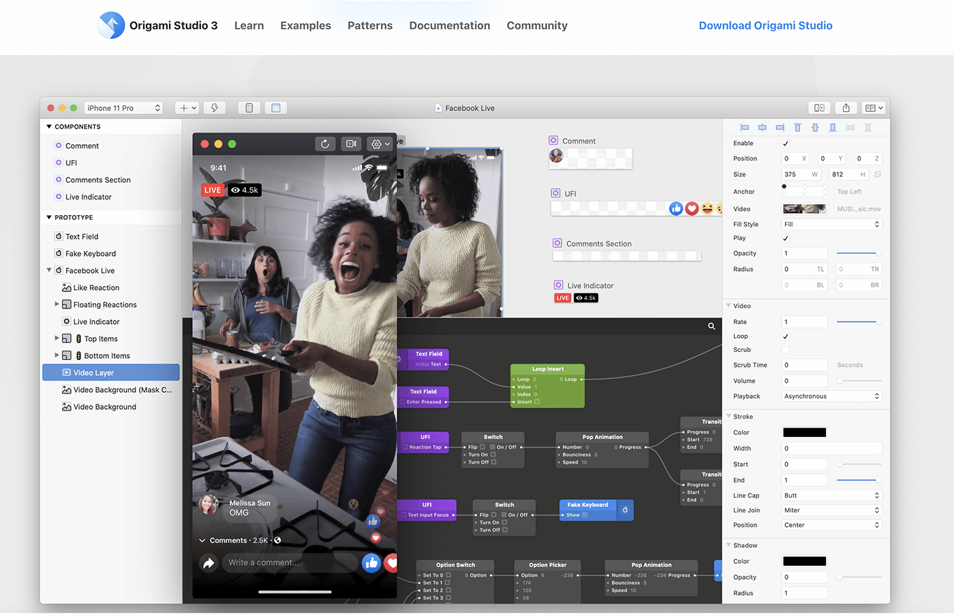Image resolution: width=954 pixels, height=614 pixels.
Task: Click the lightning bolt toolbar button
Action: pos(215,108)
